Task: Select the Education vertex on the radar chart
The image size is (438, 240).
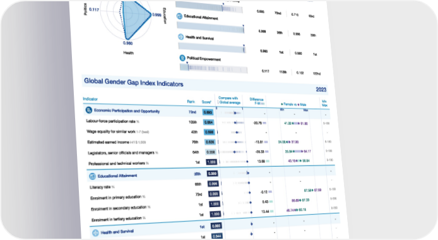Action: pyautogui.click(x=151, y=15)
